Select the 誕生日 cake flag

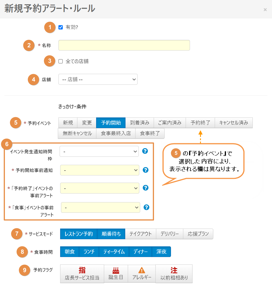tap(116, 273)
